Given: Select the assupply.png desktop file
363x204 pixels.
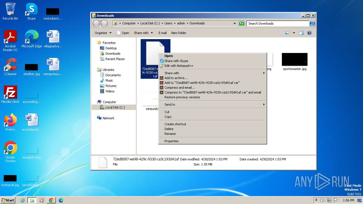Looking at the screenshot, I should (31, 153).
